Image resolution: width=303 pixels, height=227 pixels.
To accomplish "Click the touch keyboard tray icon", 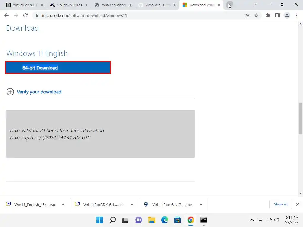I will click(260, 220).
